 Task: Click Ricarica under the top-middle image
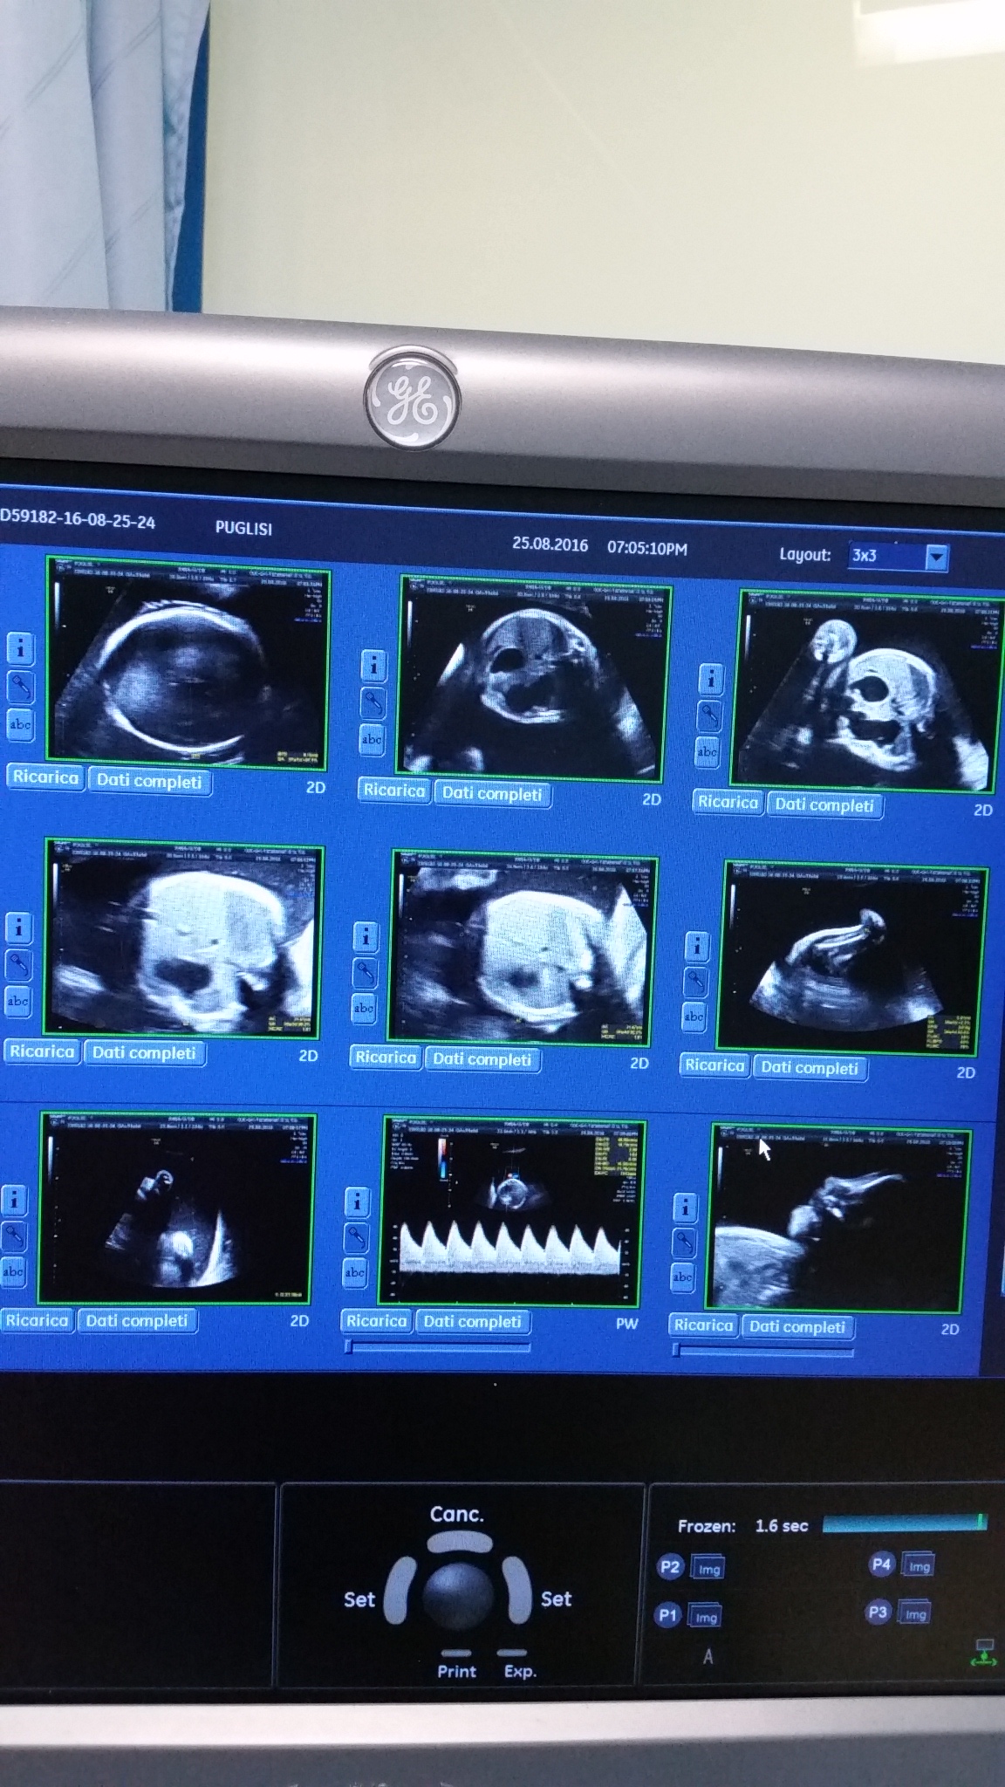pyautogui.click(x=394, y=791)
